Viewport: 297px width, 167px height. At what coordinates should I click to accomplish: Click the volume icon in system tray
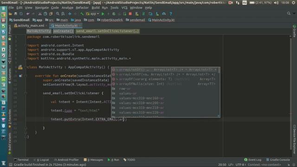[x=276, y=3]
